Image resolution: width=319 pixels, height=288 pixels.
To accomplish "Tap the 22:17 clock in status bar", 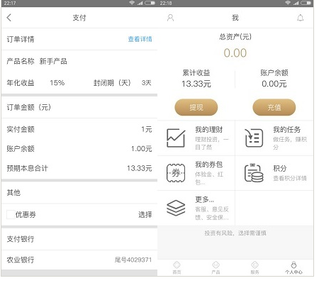I will pyautogui.click(x=10, y=3).
